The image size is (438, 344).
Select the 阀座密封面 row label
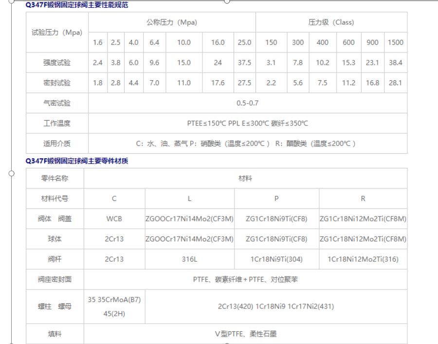[x=55, y=280]
